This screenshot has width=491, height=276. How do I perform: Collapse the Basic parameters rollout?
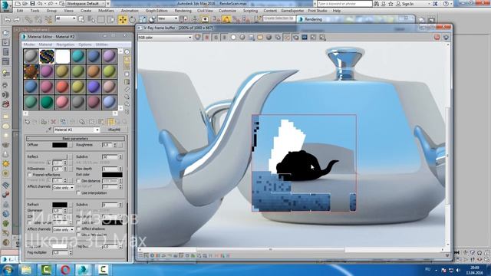pos(75,138)
